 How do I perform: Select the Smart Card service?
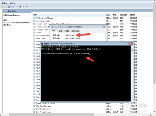(40, 38)
